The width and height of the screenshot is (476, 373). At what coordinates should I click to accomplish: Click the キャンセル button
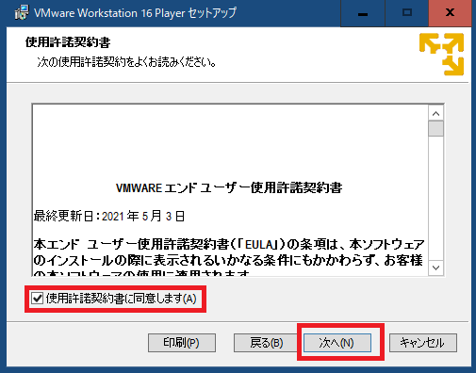pyautogui.click(x=423, y=343)
